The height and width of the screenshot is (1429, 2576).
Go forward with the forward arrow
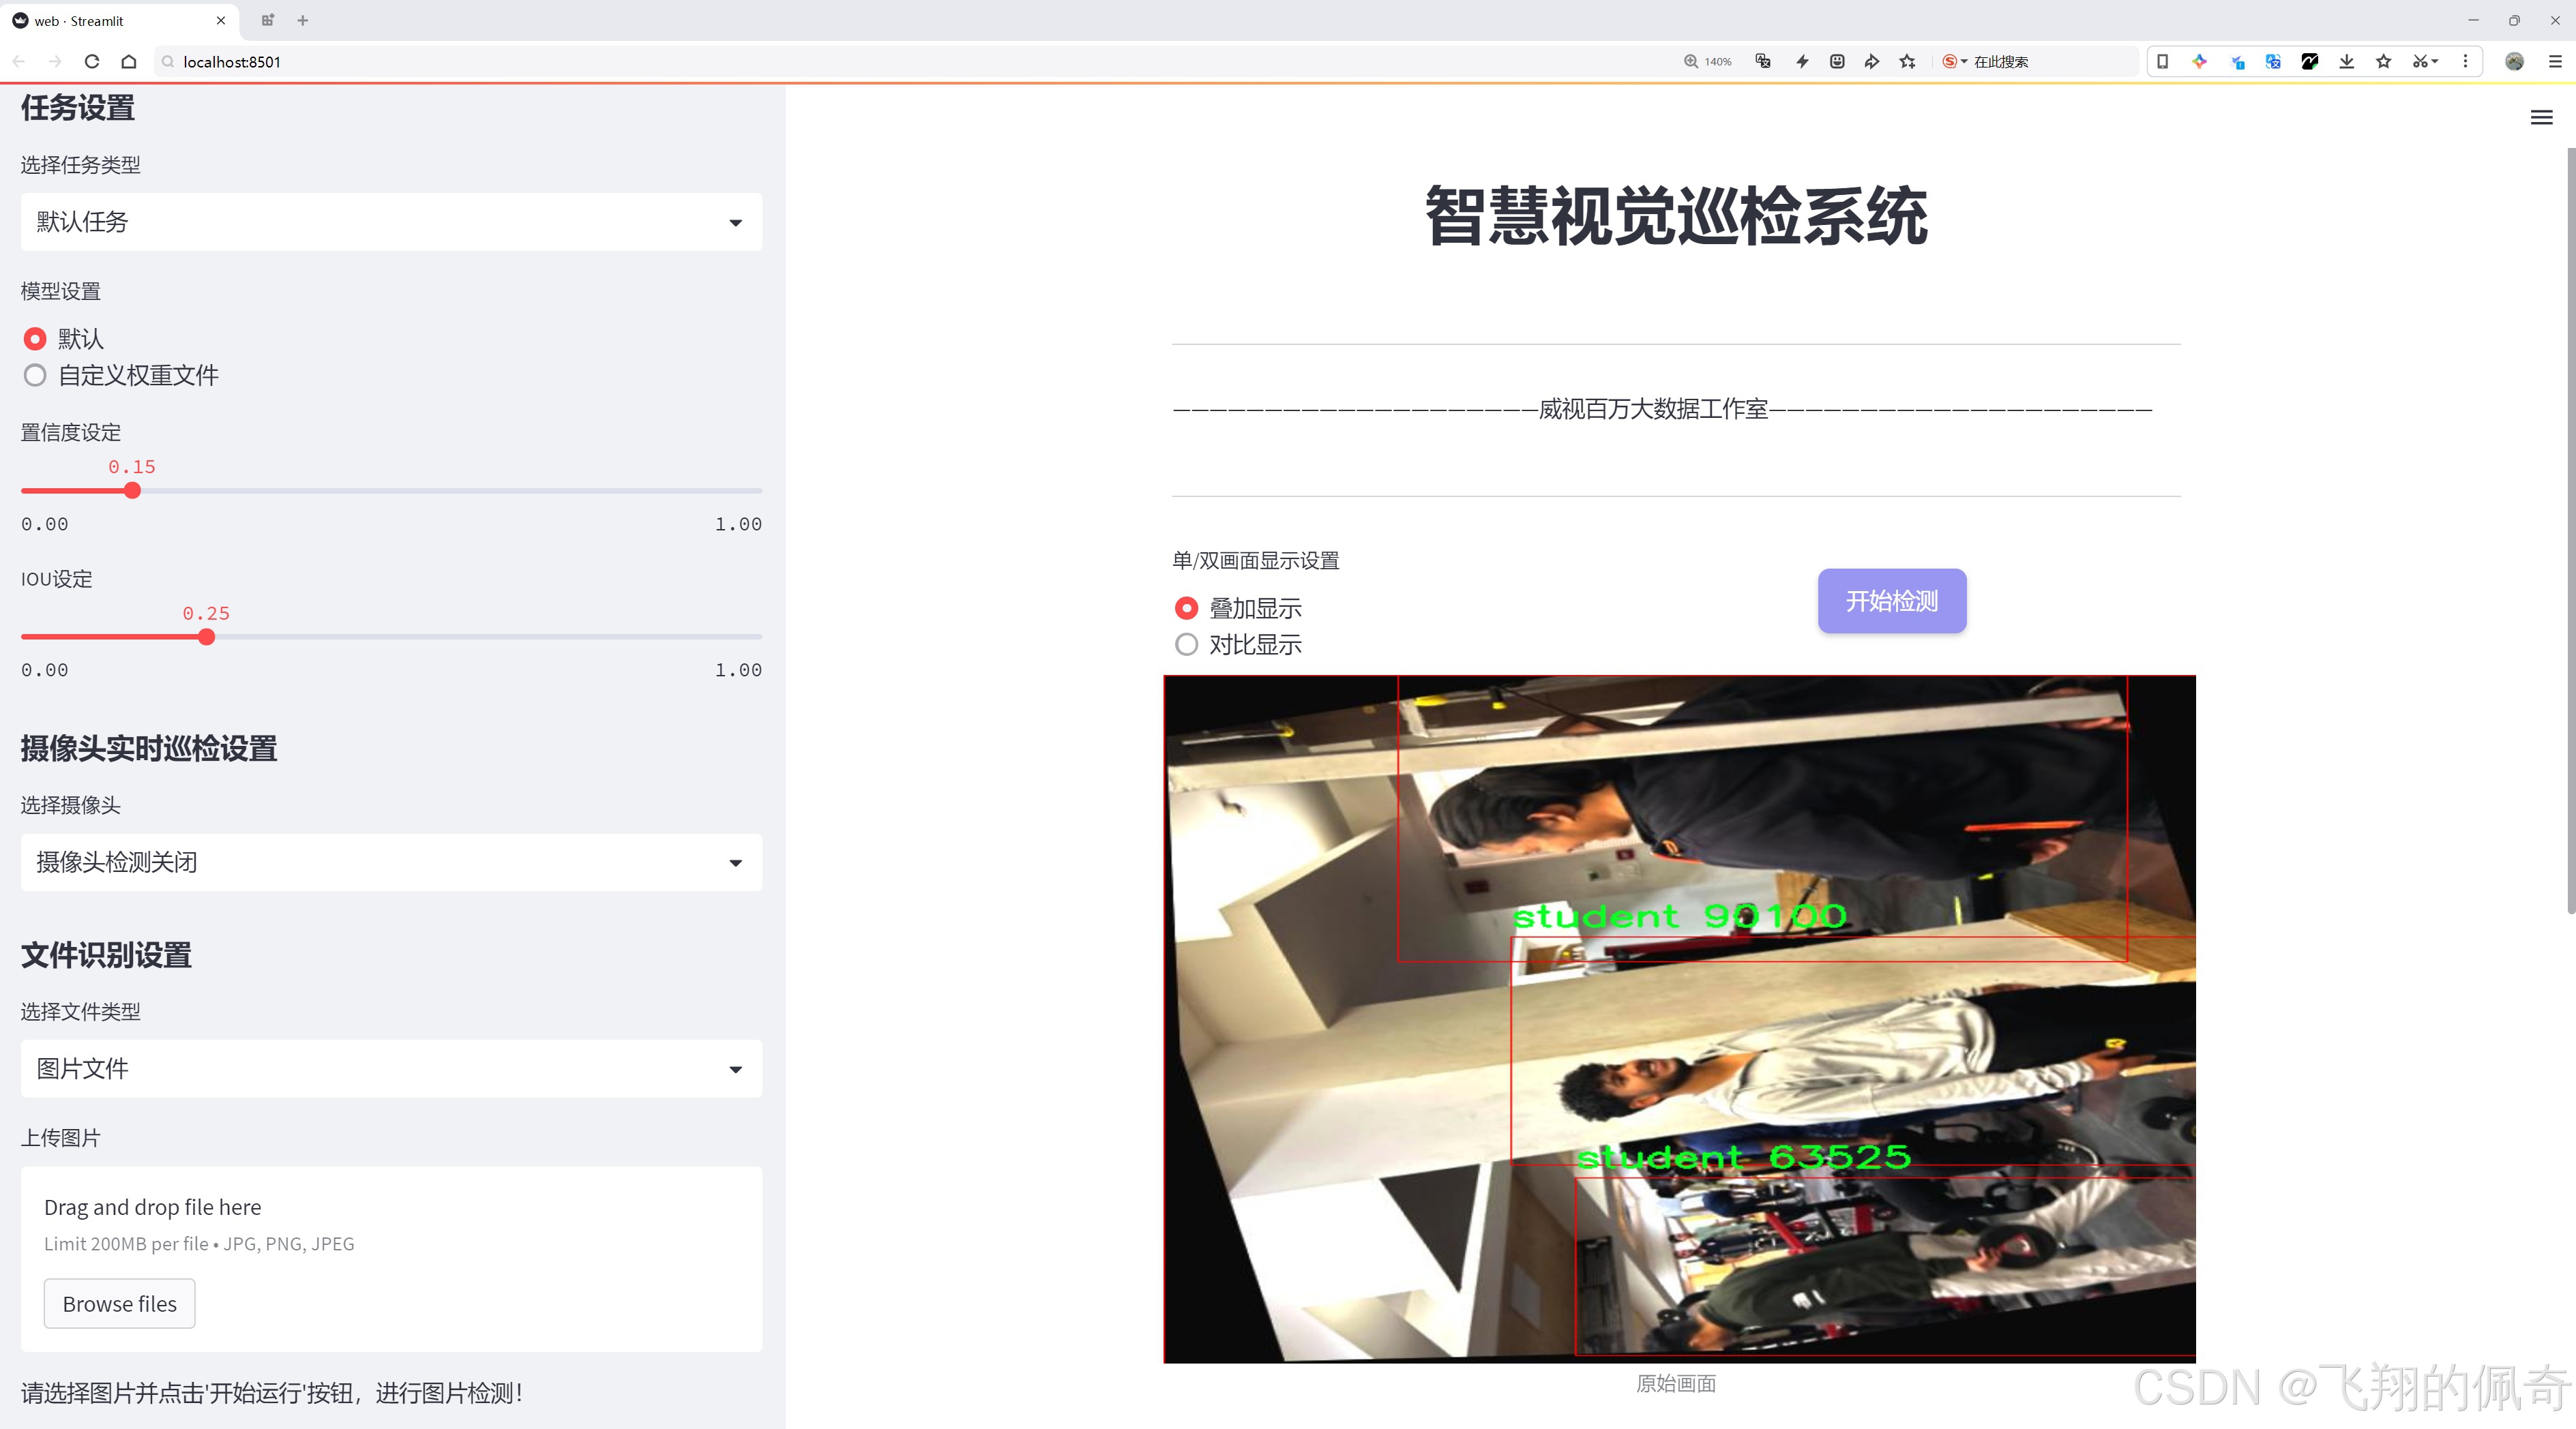55,62
